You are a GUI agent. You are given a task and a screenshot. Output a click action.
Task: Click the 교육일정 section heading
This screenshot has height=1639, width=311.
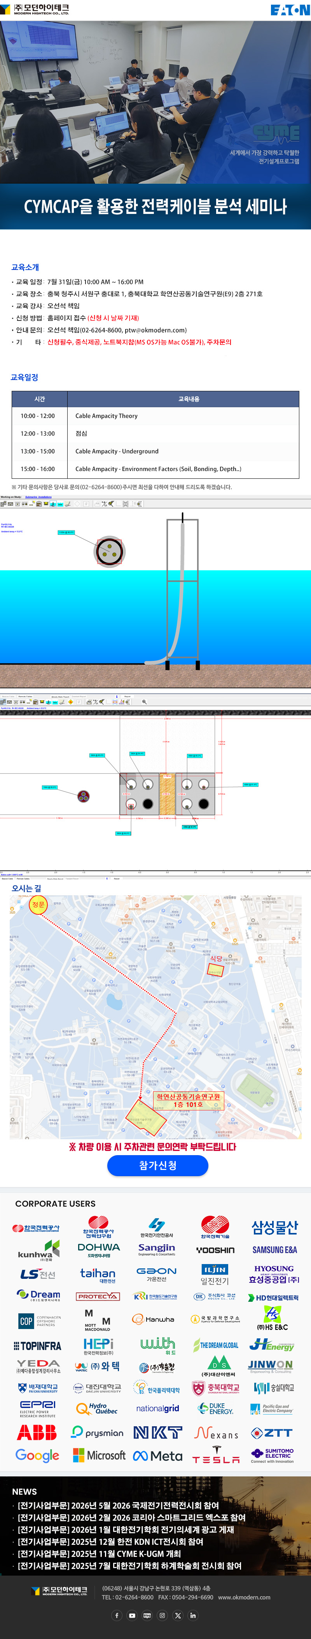pyautogui.click(x=25, y=377)
